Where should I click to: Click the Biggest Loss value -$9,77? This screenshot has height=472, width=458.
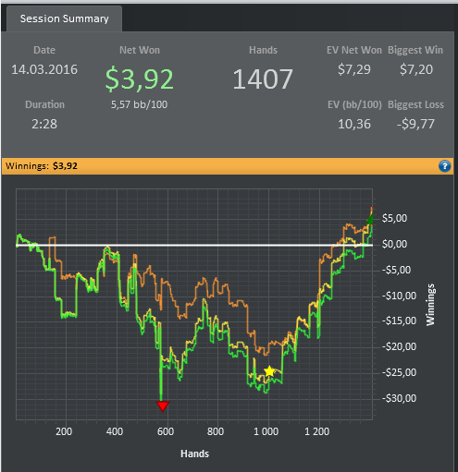[x=415, y=124]
